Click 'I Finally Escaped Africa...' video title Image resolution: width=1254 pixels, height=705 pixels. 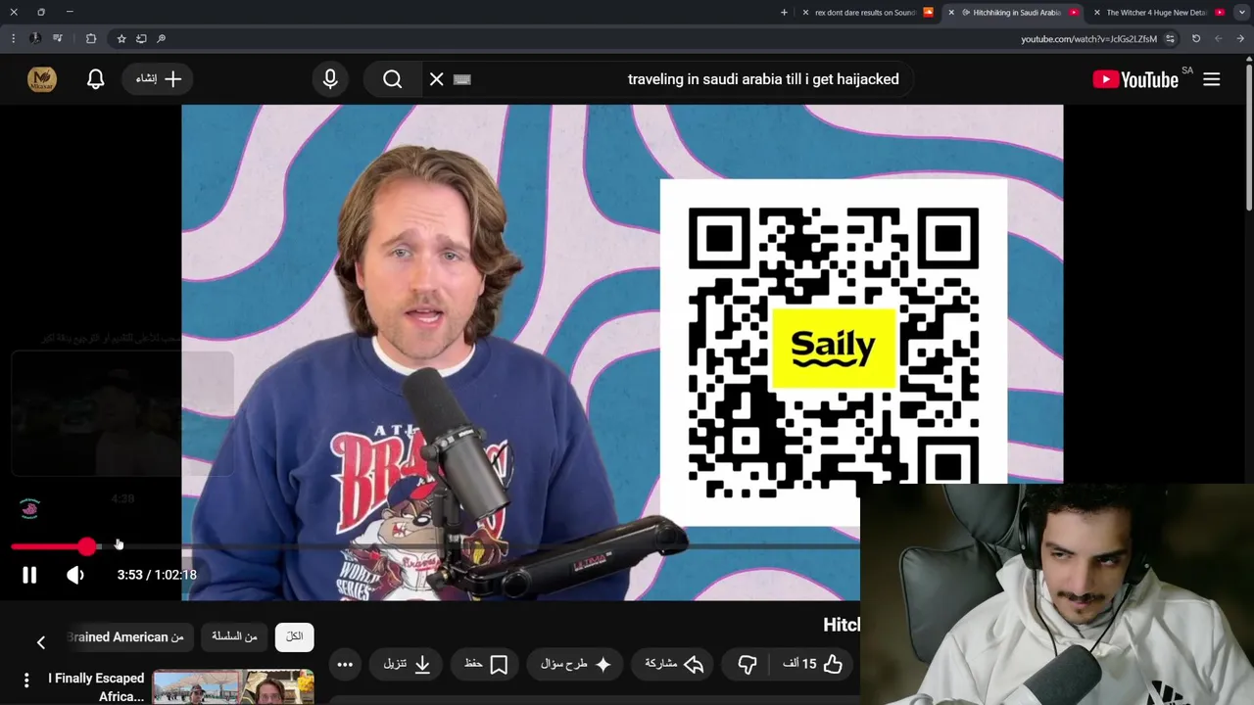(x=96, y=687)
